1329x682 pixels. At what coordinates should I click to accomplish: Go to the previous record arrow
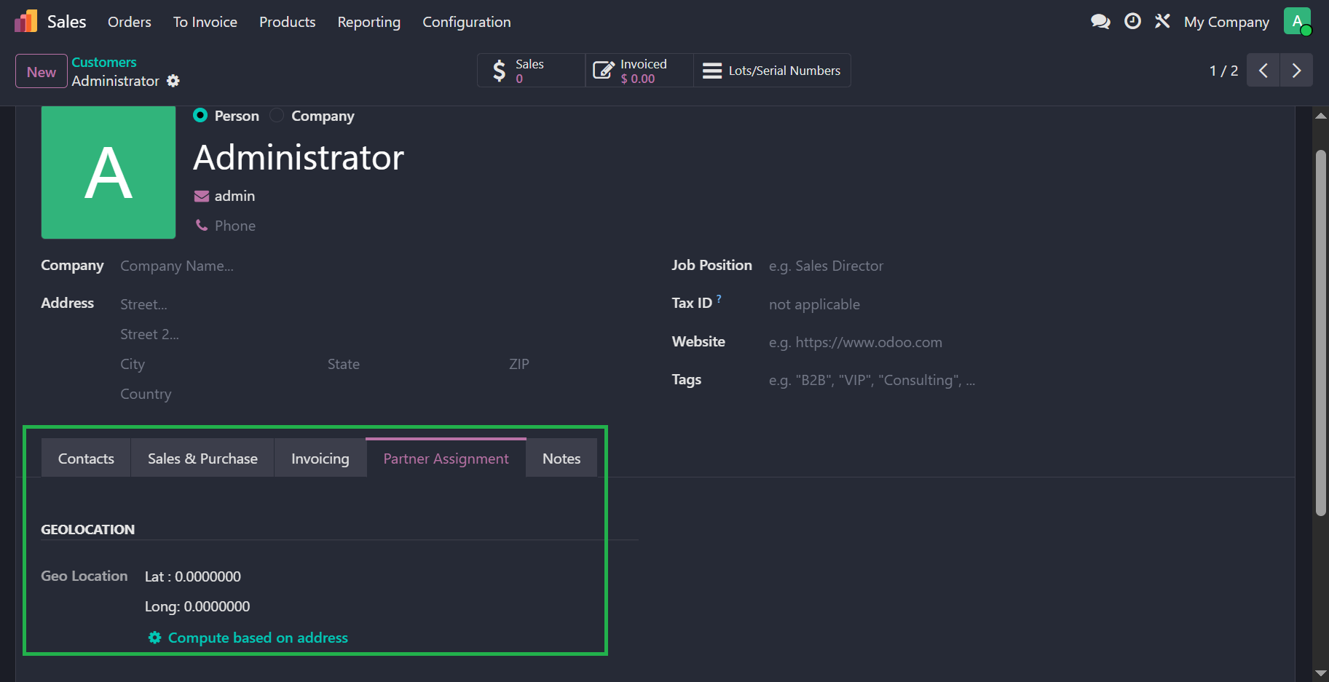click(1263, 71)
